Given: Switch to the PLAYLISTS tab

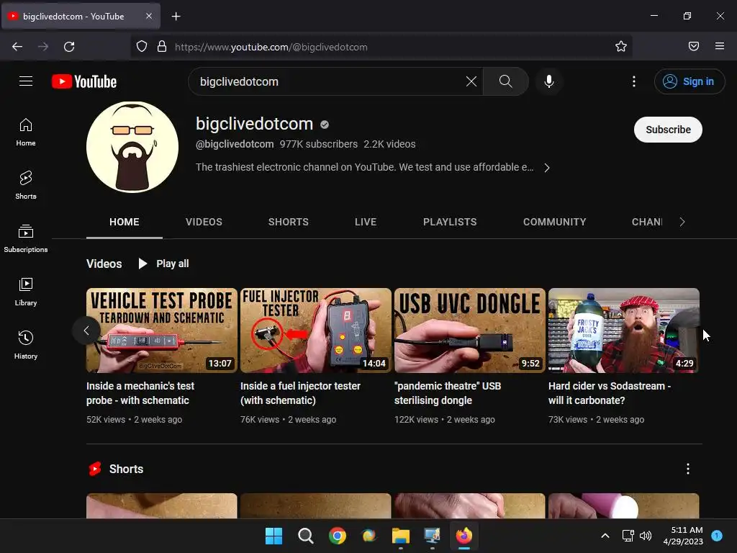Looking at the screenshot, I should pyautogui.click(x=450, y=222).
